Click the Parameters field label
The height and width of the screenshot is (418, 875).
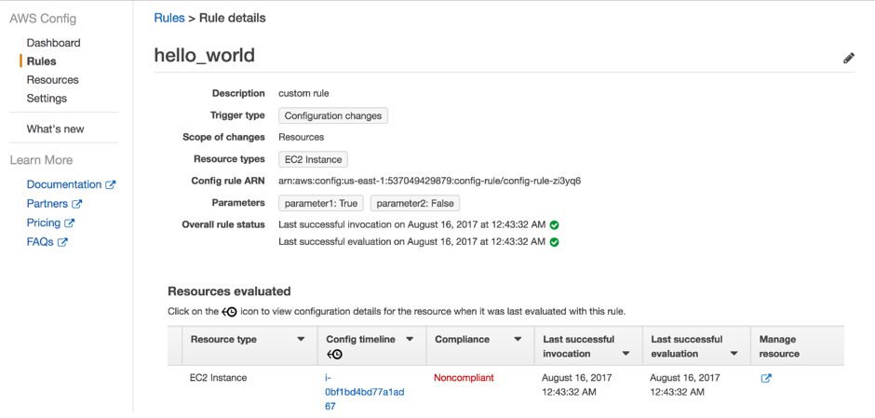[238, 203]
